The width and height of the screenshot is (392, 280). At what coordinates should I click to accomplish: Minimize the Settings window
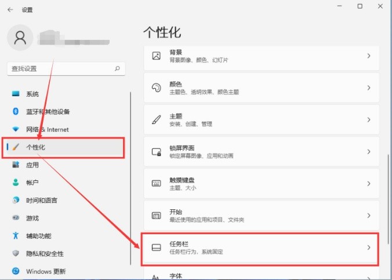tap(339, 6)
